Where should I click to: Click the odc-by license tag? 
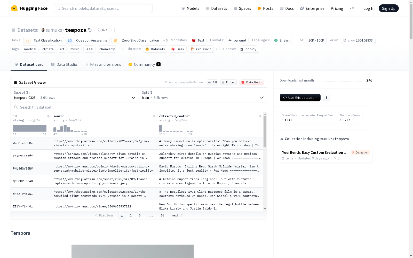coord(248,49)
